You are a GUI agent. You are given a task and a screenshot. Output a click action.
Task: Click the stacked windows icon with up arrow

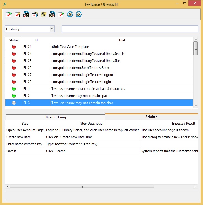(35, 14)
